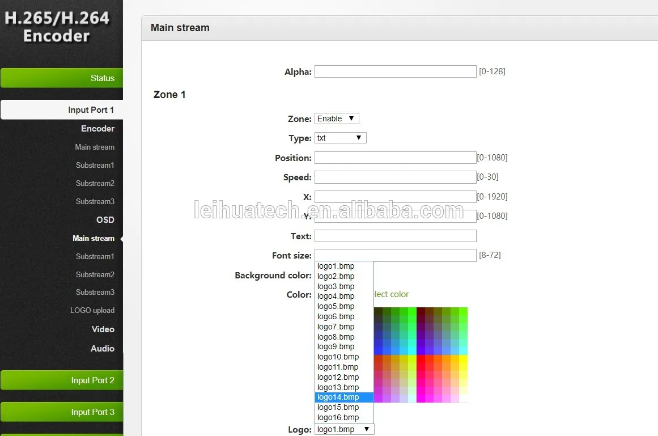Image resolution: width=658 pixels, height=436 pixels.
Task: Click into the Text field
Action: (395, 236)
